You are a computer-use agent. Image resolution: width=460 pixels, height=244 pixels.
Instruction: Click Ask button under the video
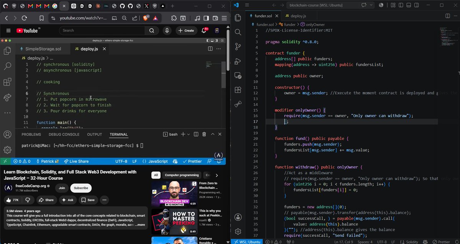(67, 200)
